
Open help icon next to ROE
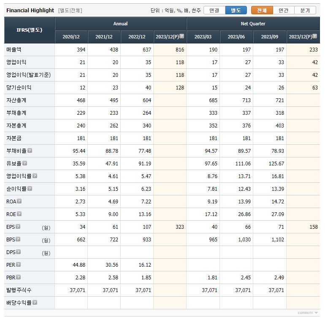(19, 214)
